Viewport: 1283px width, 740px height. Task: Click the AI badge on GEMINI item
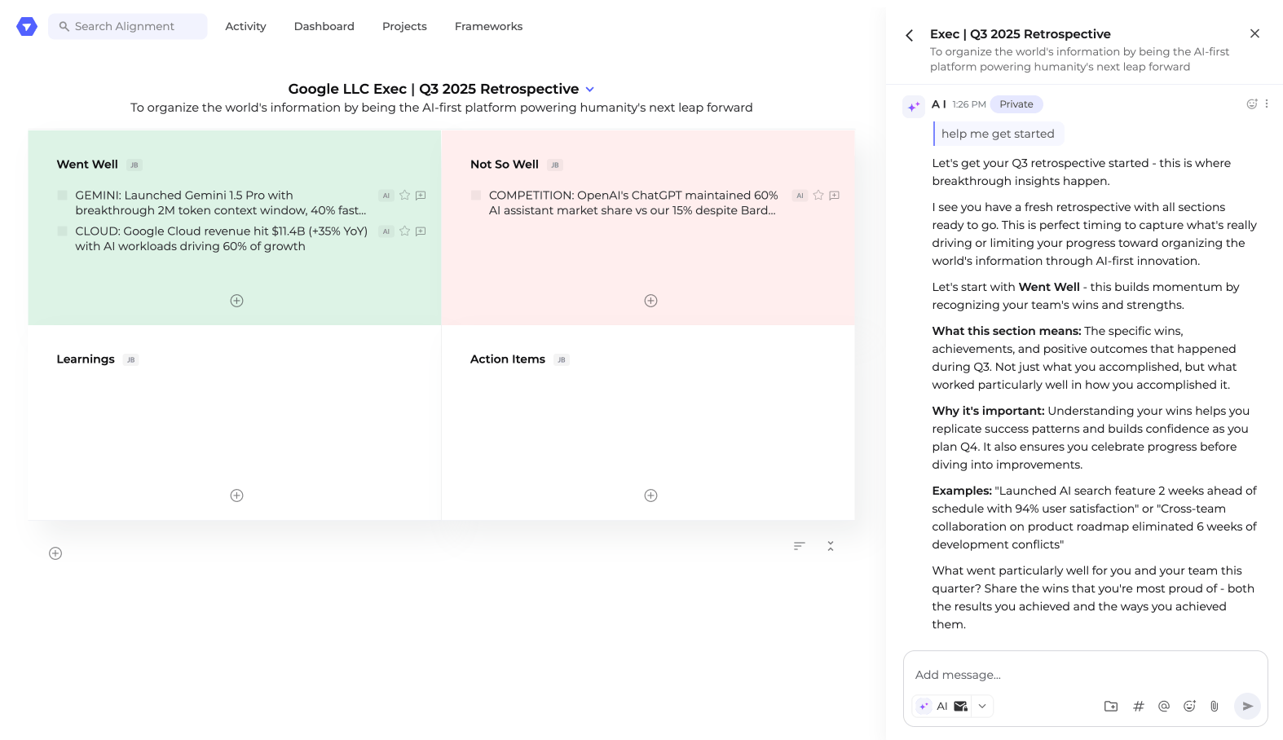tap(386, 196)
